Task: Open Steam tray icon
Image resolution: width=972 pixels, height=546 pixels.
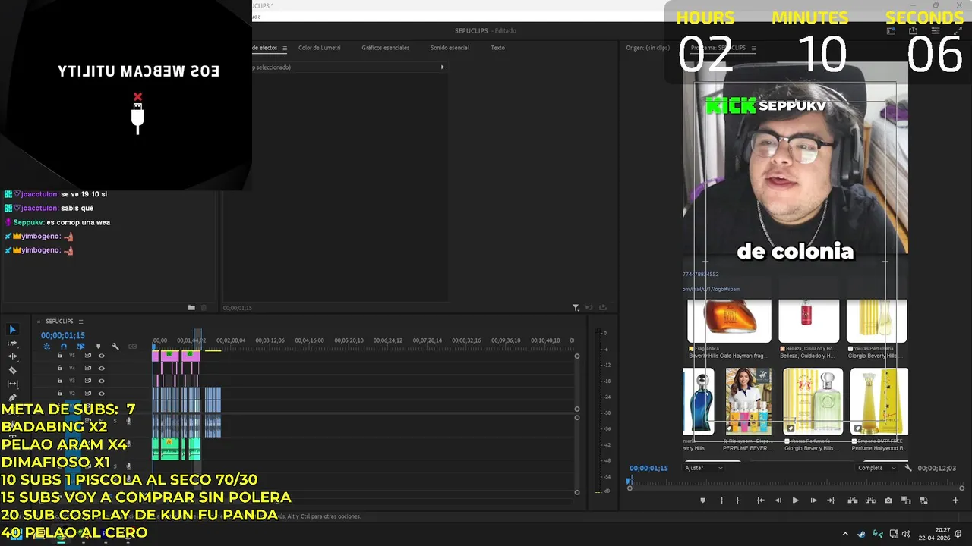Action: tap(861, 534)
